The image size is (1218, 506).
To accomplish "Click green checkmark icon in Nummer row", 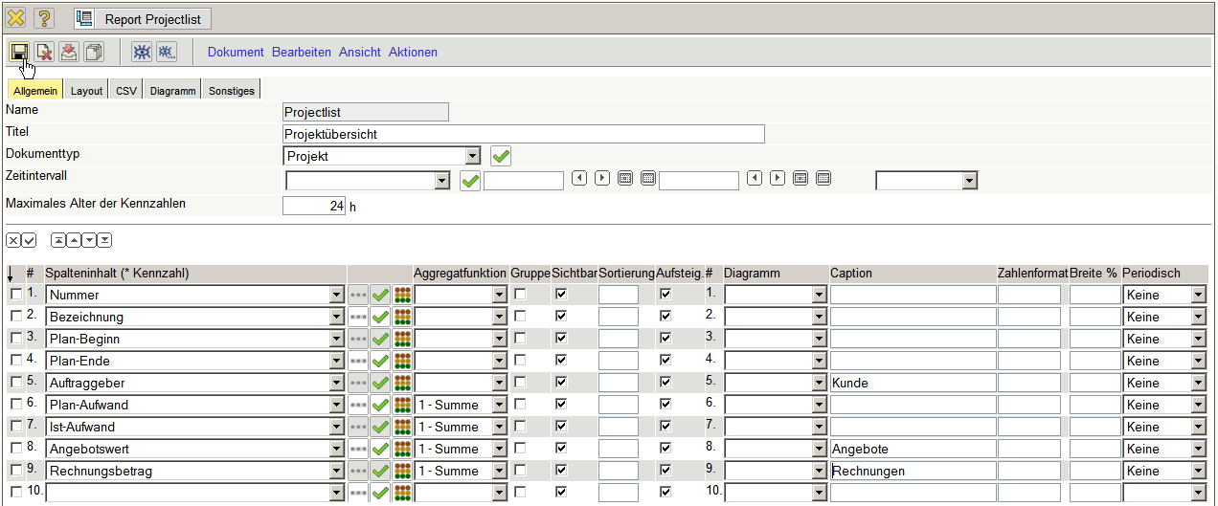I will (x=380, y=296).
